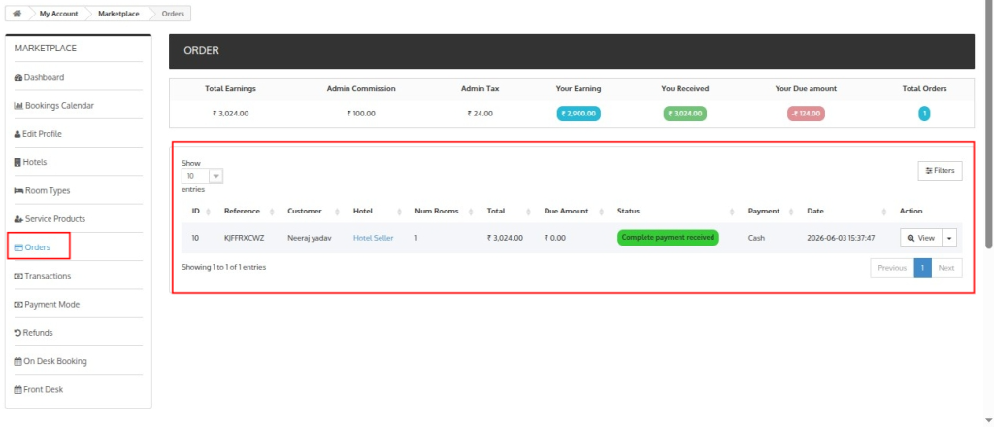Expand dropdown arrow beside View button
Viewport: 994px width, 427px height.
pos(949,238)
